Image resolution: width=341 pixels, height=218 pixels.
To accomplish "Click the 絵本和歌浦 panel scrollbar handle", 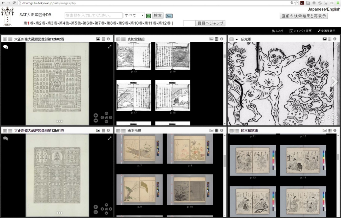I will coord(338,157).
